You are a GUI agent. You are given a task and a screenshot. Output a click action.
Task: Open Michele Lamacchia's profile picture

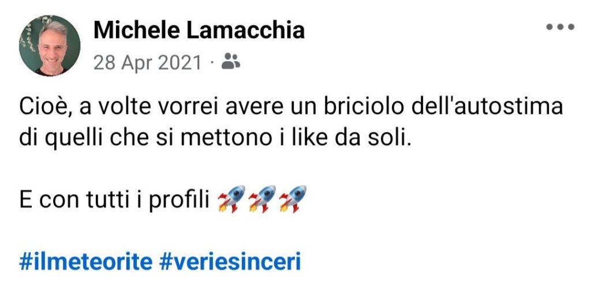pos(50,46)
